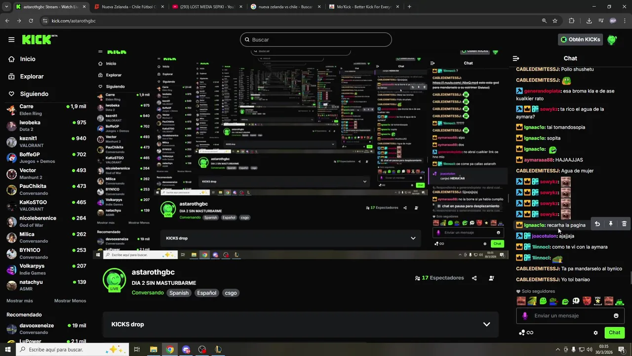Viewport: 632px width, 356px height.
Task: Open channel iwobeka in the sidebar
Action: (x=46, y=126)
